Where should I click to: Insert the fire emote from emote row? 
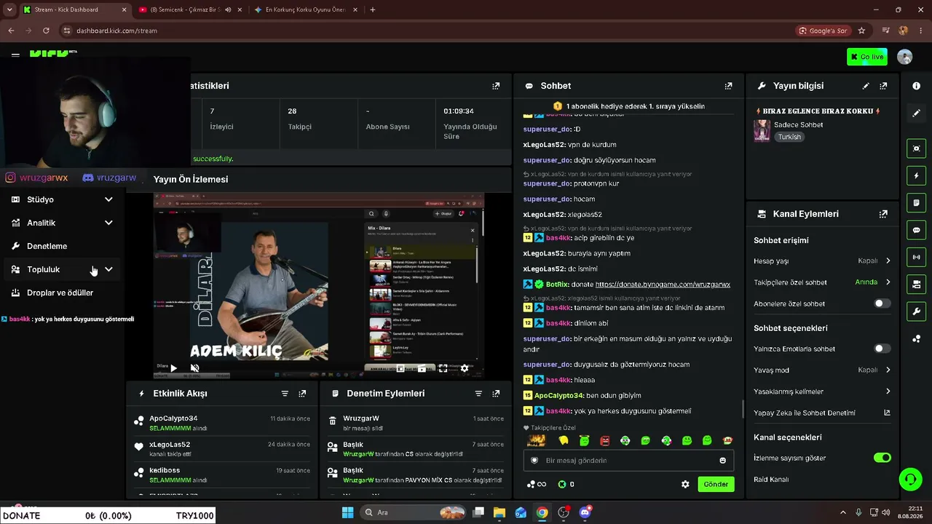coord(537,440)
